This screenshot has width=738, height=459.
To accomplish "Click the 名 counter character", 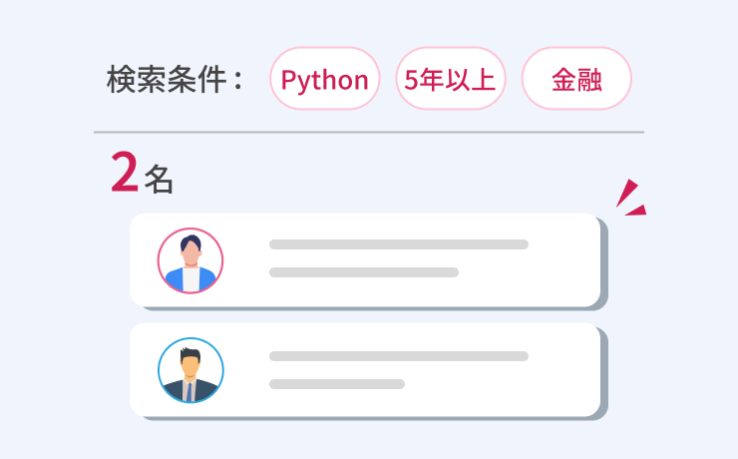I will (x=159, y=180).
